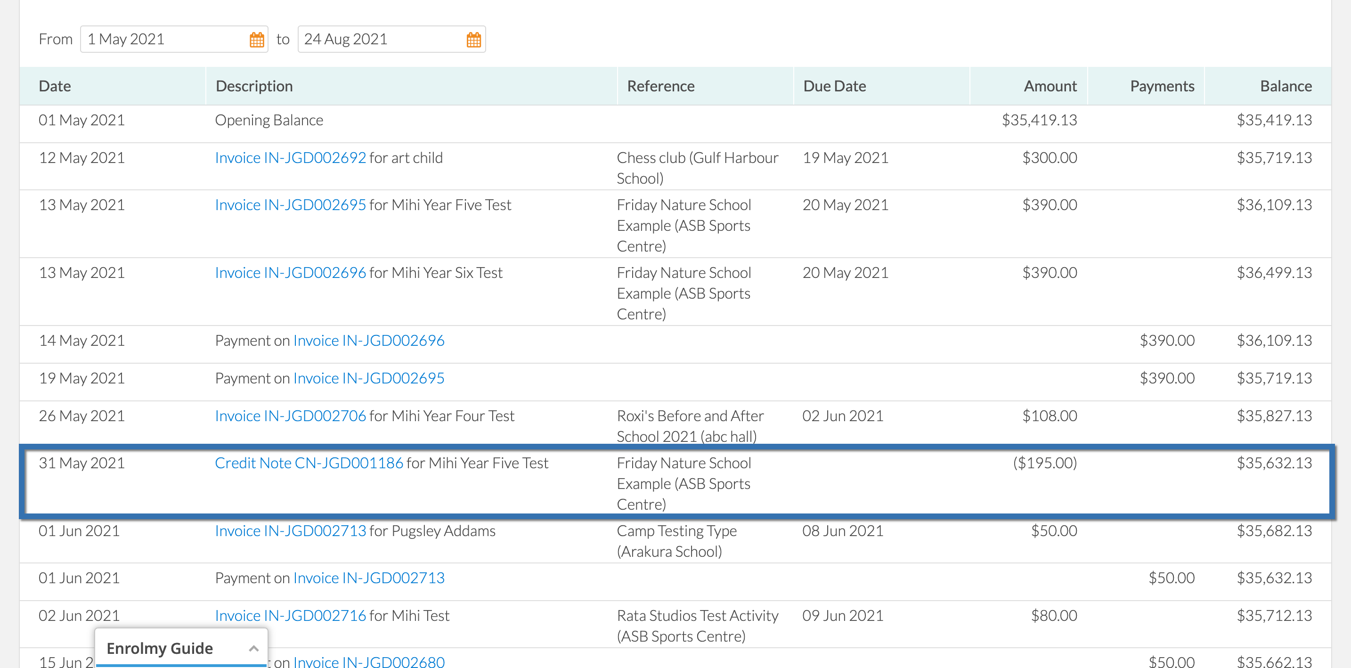This screenshot has height=668, width=1351.
Task: Select the 09 Jun 2021 due date cell
Action: click(843, 616)
